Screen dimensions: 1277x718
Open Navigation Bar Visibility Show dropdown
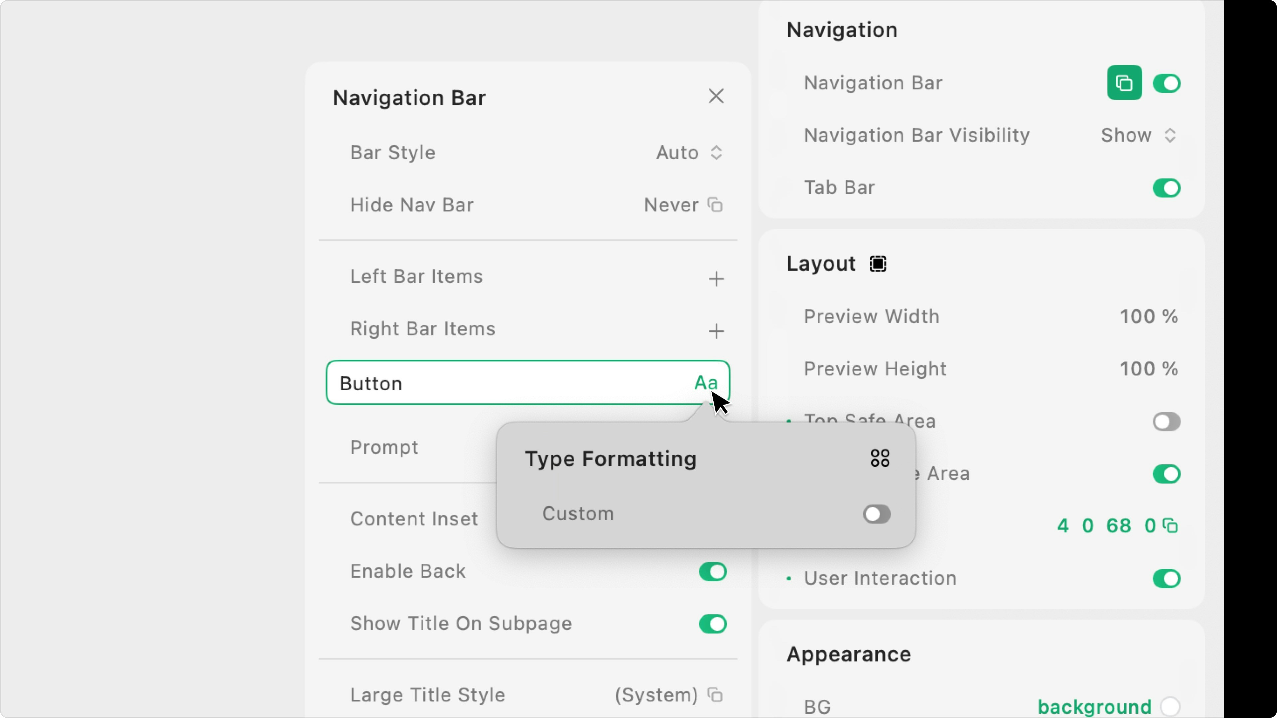click(1138, 135)
